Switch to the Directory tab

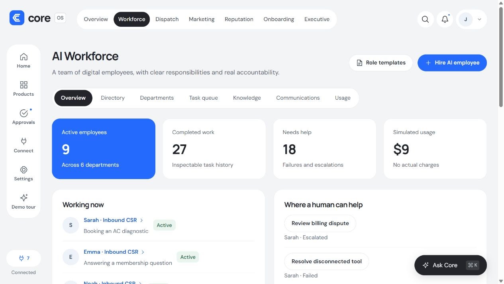pos(113,98)
